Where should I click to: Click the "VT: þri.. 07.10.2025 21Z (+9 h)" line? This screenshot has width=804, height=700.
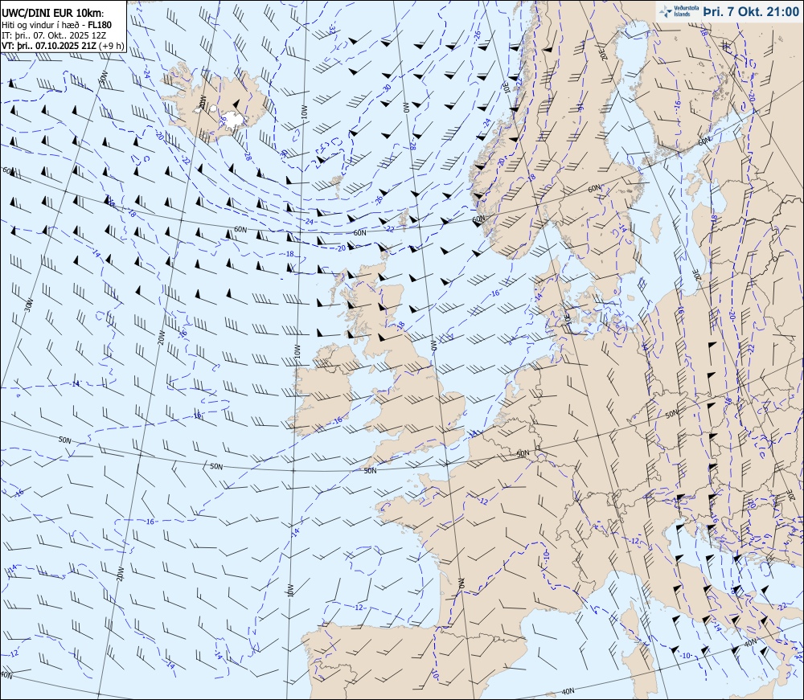click(63, 46)
